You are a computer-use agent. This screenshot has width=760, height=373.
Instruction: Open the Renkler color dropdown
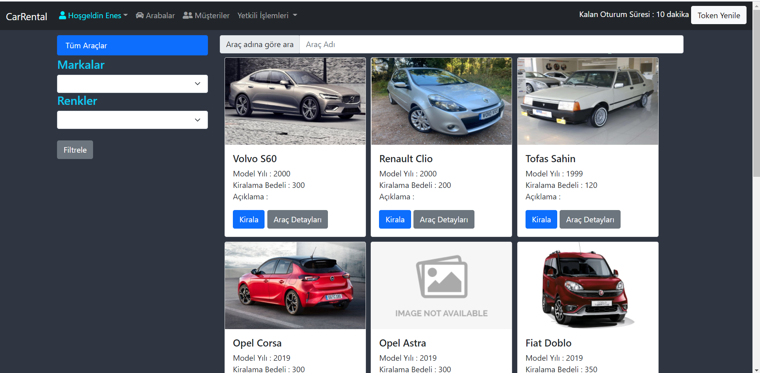pyautogui.click(x=132, y=120)
